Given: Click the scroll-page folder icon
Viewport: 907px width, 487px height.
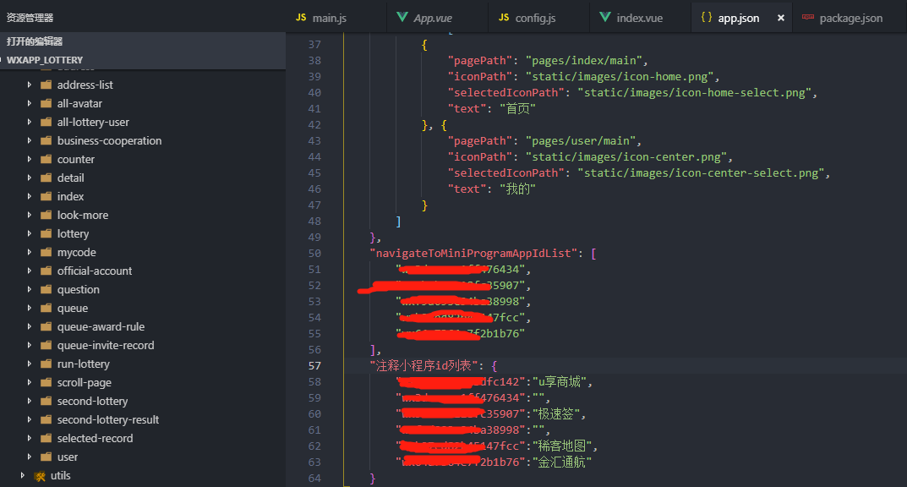Looking at the screenshot, I should click(x=46, y=382).
